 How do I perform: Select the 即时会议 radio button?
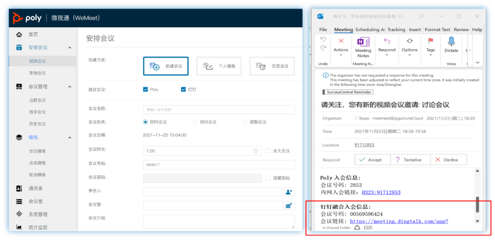[146, 122]
